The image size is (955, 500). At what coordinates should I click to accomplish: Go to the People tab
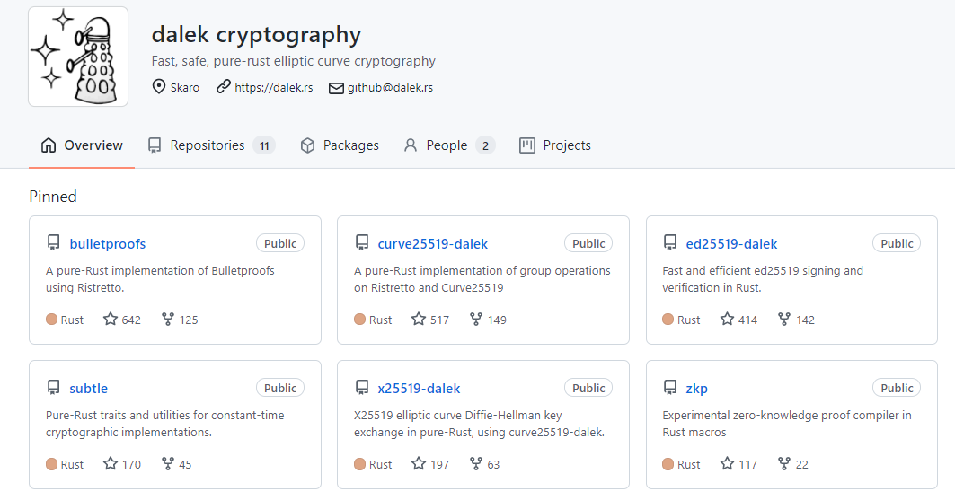(x=447, y=145)
